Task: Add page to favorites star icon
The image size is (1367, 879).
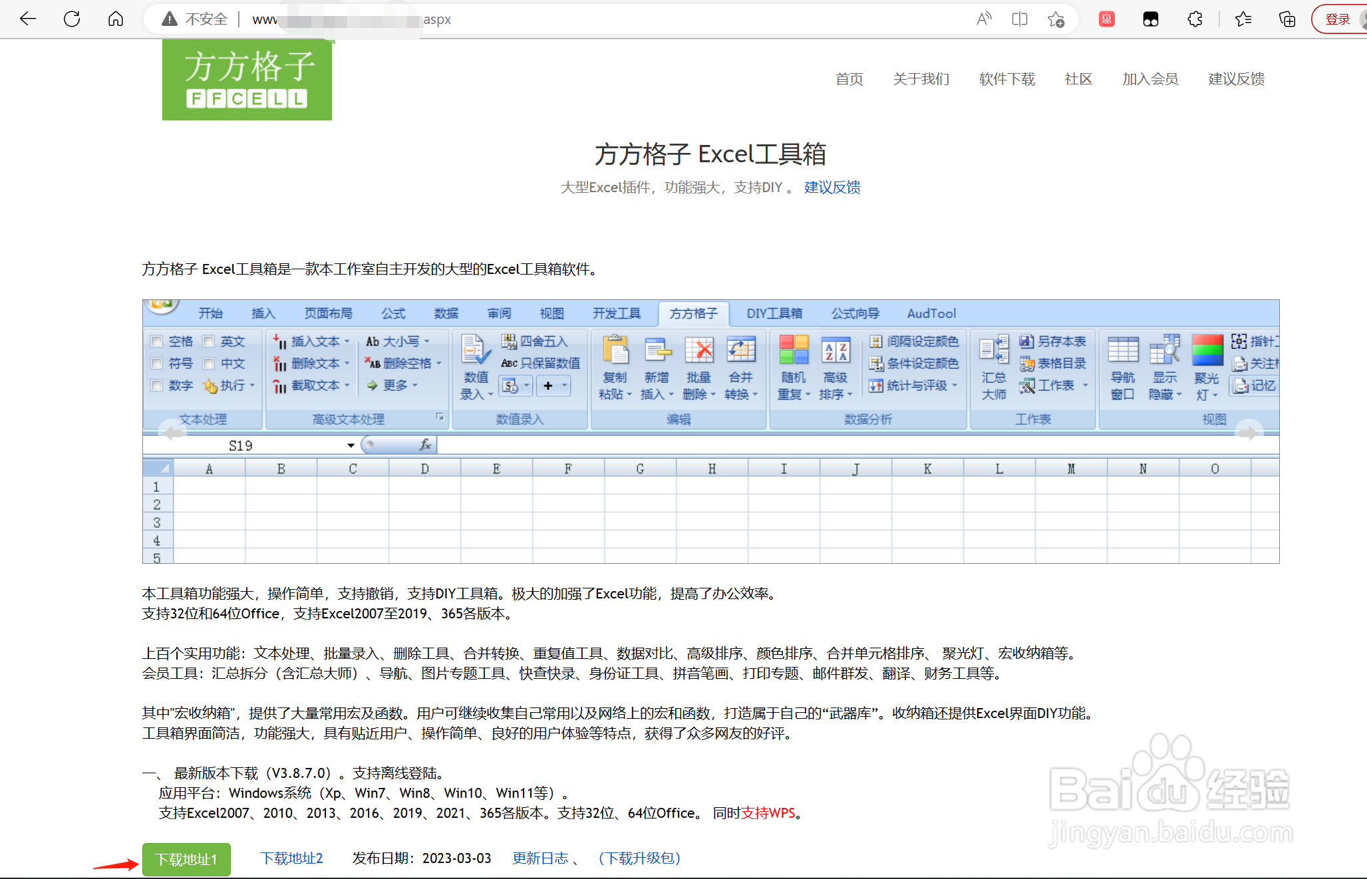Action: 1056,19
